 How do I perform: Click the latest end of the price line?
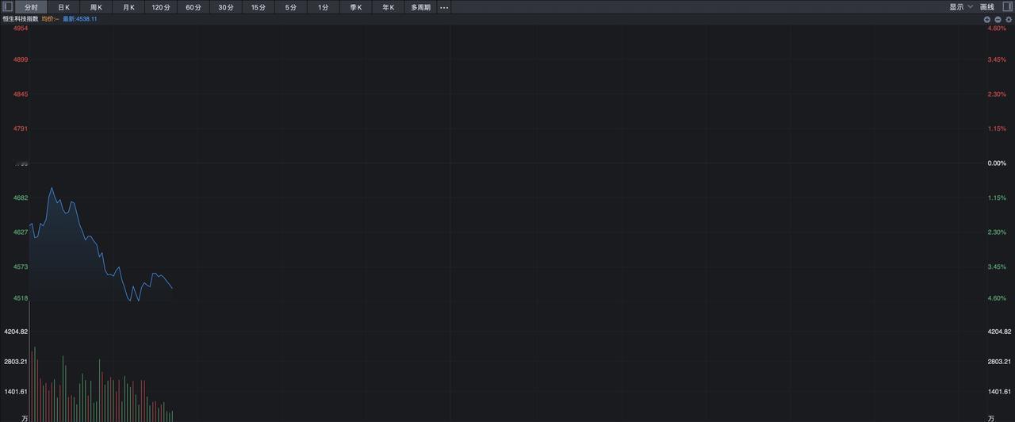[x=172, y=288]
